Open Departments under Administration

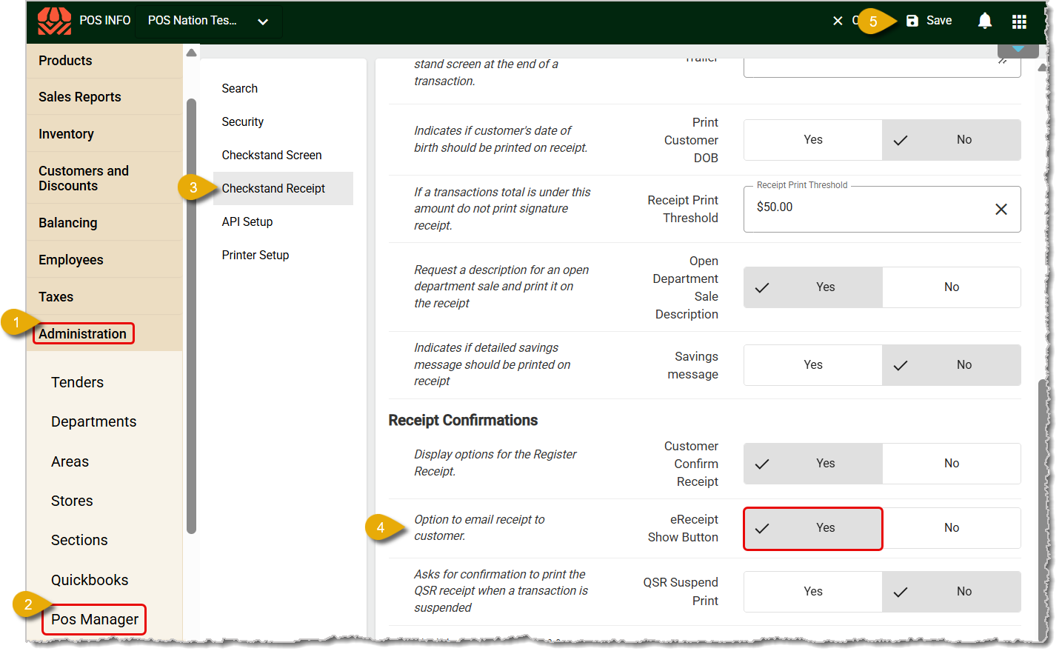click(93, 422)
